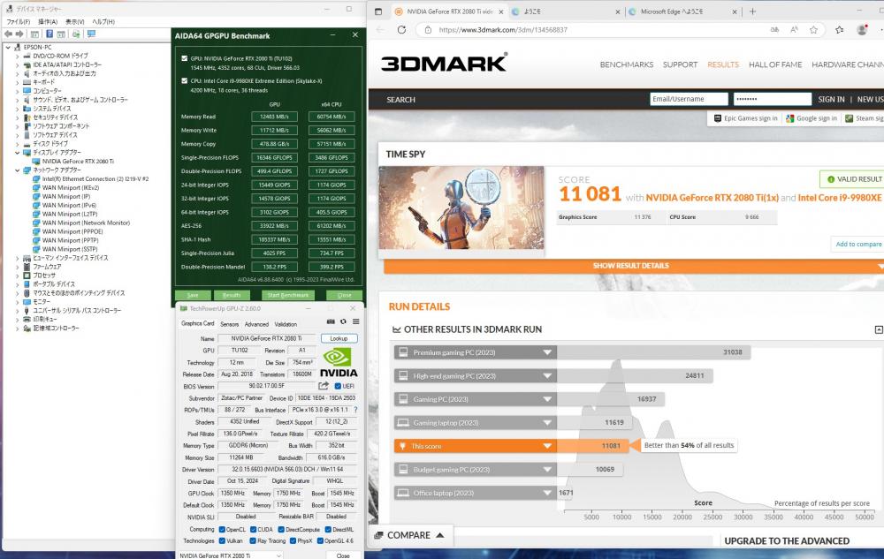The height and width of the screenshot is (559, 884).
Task: Close the NVIDIA GeForce RTX 2080 Ti browser tab
Action: [500, 11]
